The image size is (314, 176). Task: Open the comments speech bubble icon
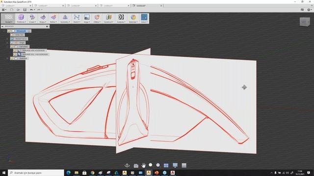point(302,10)
